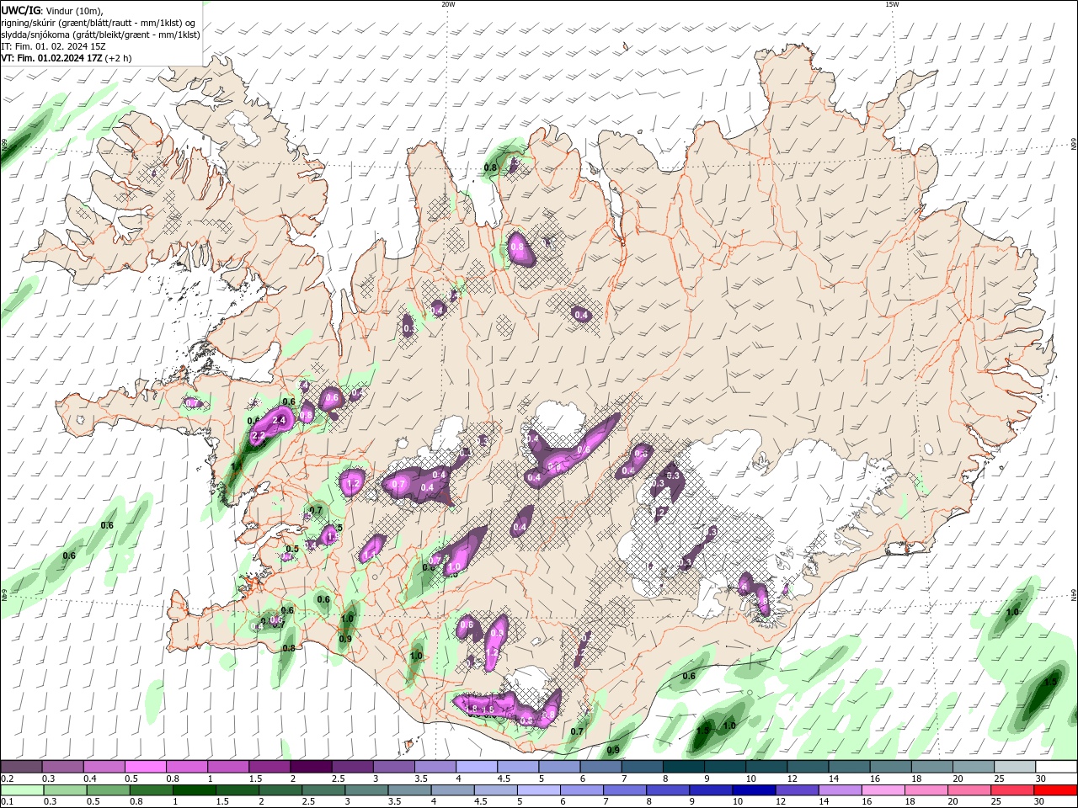Select the light pink 16 rain-scale swatch
The height and width of the screenshot is (808, 1078).
click(x=883, y=790)
